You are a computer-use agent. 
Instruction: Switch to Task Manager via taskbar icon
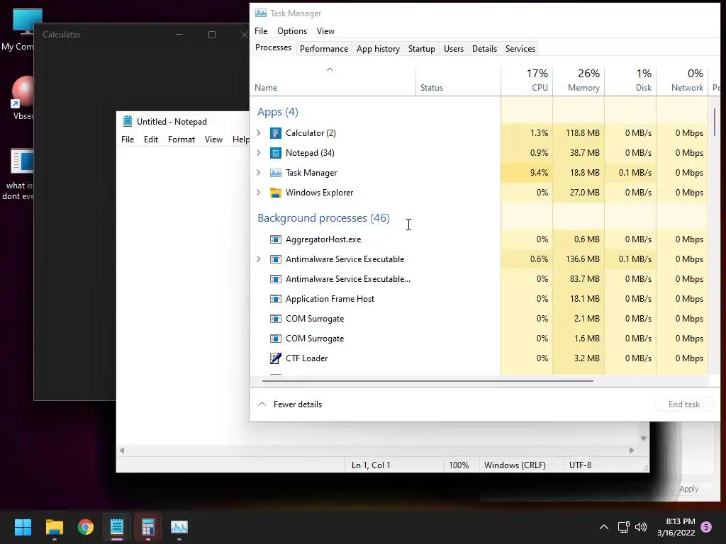point(179,527)
